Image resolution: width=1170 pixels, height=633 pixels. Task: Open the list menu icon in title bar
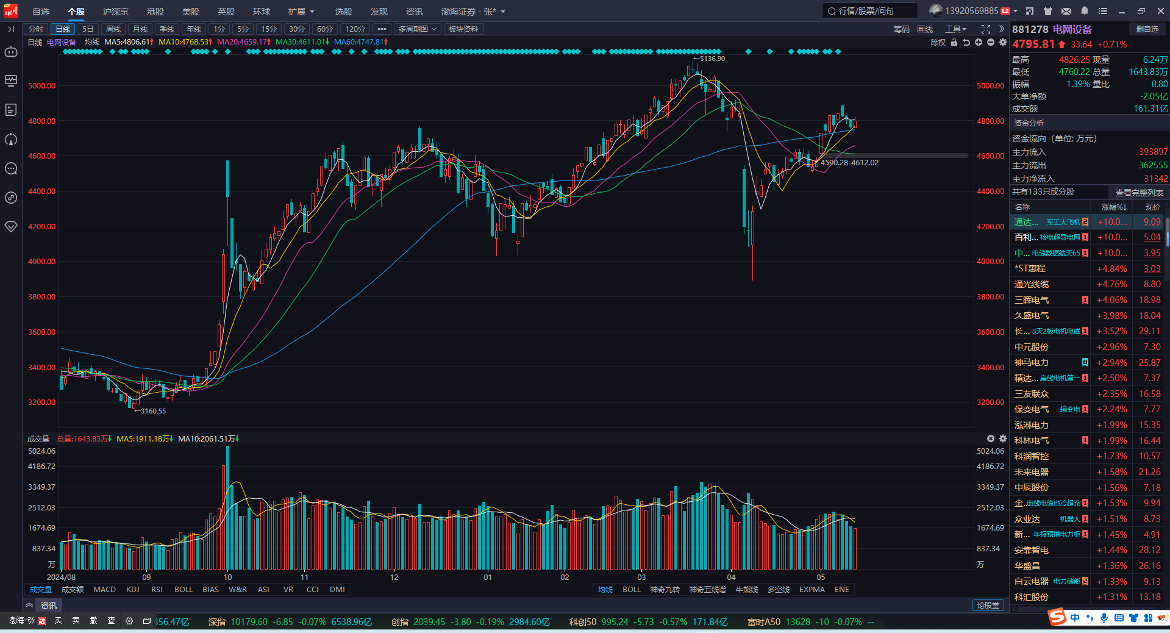coord(1103,11)
